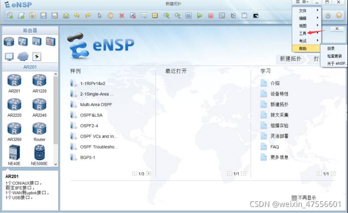The image size is (348, 213).
Task: Select the Switch device category icon
Action: [x=23, y=42]
